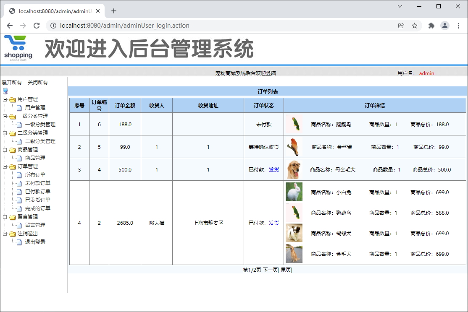Open the extensions puzzle icon

(x=431, y=26)
